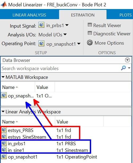
Task: Open the Data Browser options circle button
Action: 127,60
